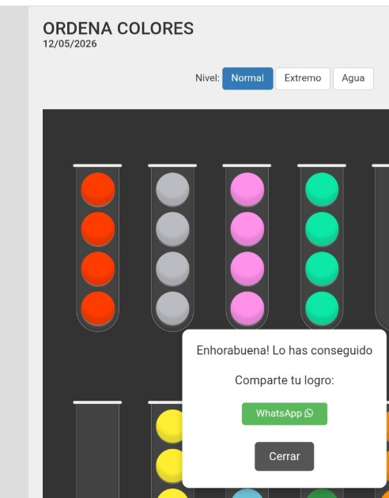The width and height of the screenshot is (389, 498).
Task: Select the tube with yellow balls
Action: coord(167,450)
